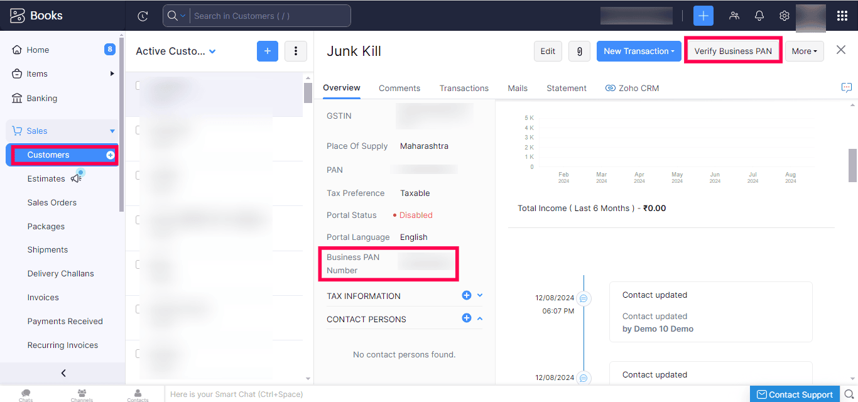Open Sales Orders in the sidebar

tap(52, 203)
